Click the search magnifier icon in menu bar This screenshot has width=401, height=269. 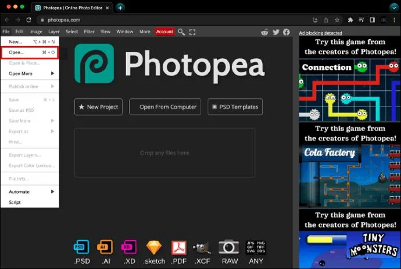(181, 32)
